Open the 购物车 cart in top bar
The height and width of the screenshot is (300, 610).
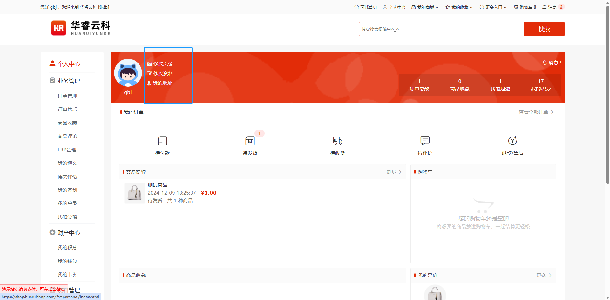click(525, 7)
